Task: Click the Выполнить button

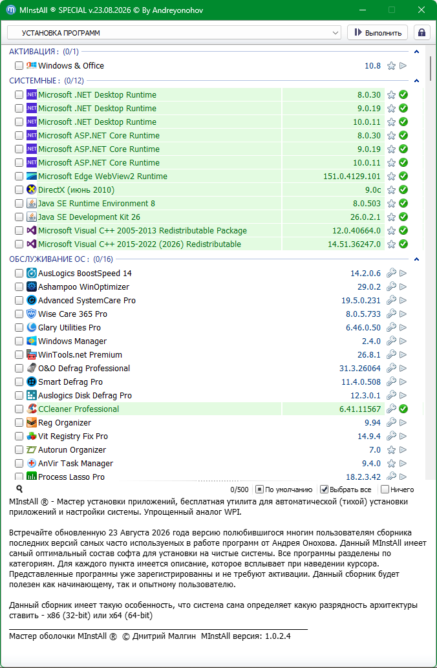Action: (x=378, y=33)
